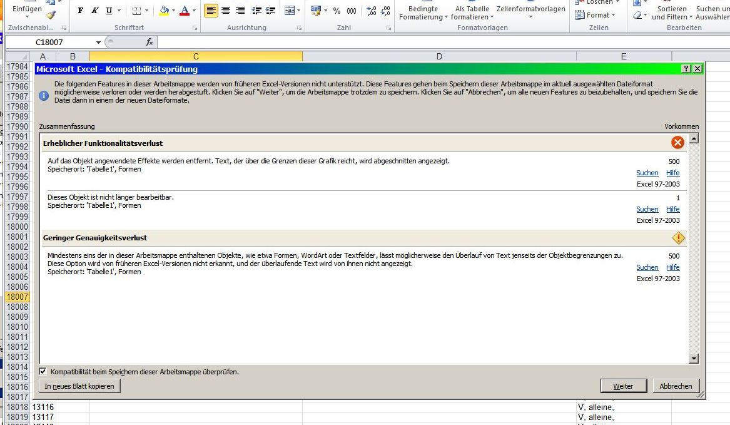Click Hilfe link for effects issue
The height and width of the screenshot is (425, 730).
(x=672, y=172)
